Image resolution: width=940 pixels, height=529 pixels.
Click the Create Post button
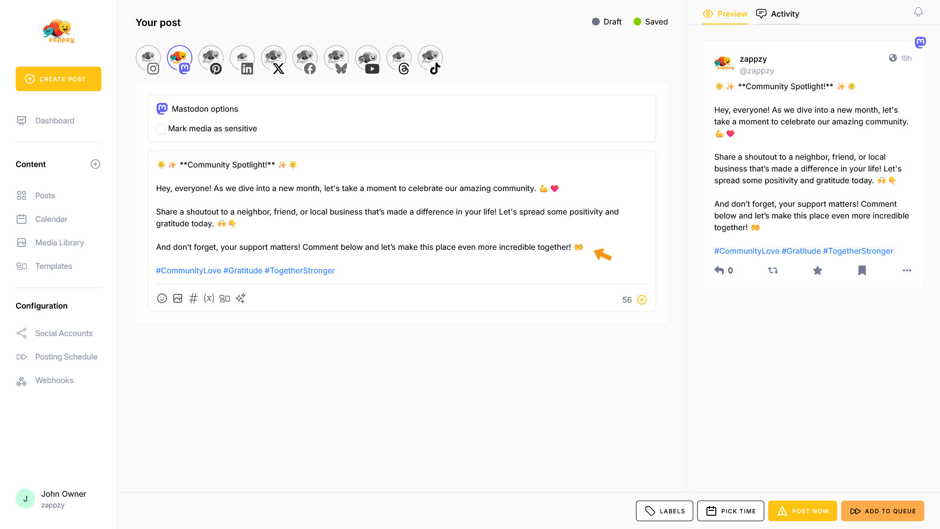click(58, 79)
